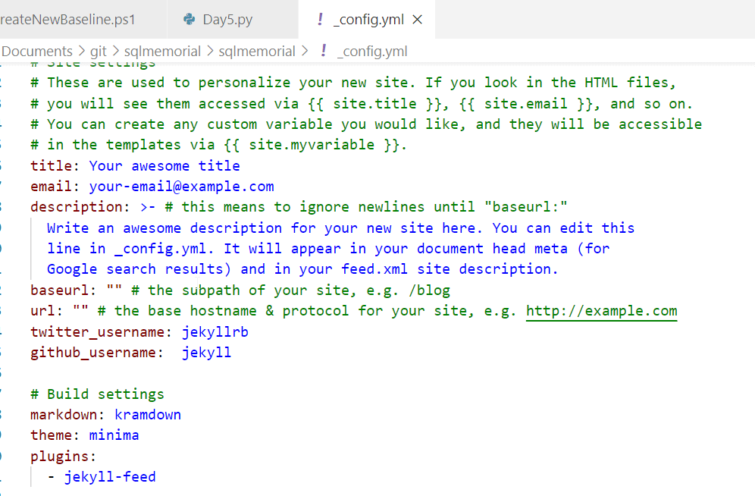The image size is (755, 496).
Task: Expand the chevron after Documents breadcrumb
Action: (81, 51)
